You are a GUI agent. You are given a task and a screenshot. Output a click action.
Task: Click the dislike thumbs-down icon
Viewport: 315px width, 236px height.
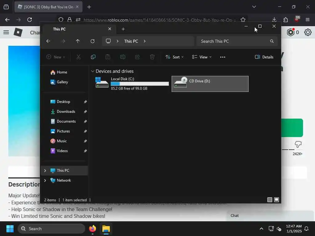pyautogui.click(x=298, y=144)
